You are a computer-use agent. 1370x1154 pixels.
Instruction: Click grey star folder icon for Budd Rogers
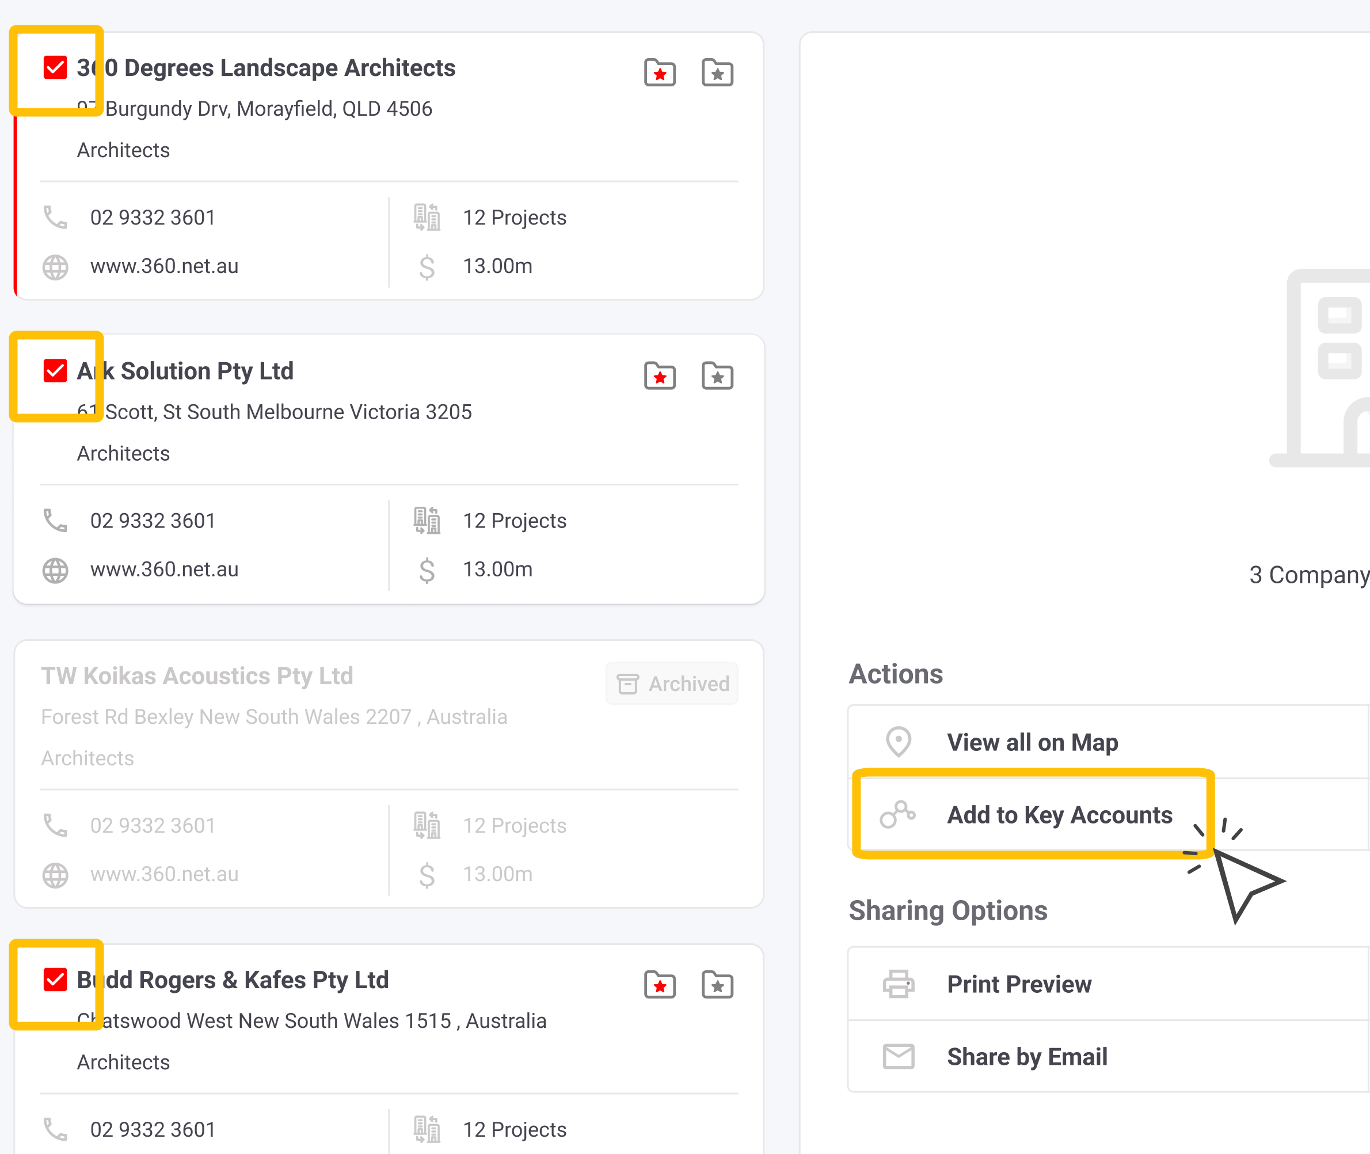coord(717,985)
